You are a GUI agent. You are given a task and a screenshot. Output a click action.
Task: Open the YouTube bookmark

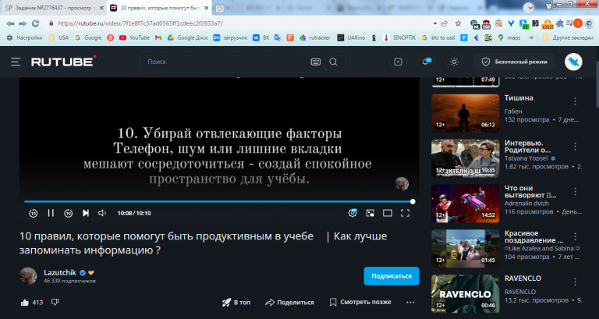point(134,37)
